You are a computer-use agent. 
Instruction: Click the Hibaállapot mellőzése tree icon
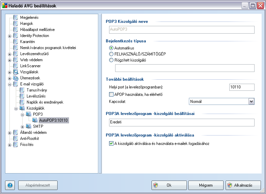pos(15,30)
